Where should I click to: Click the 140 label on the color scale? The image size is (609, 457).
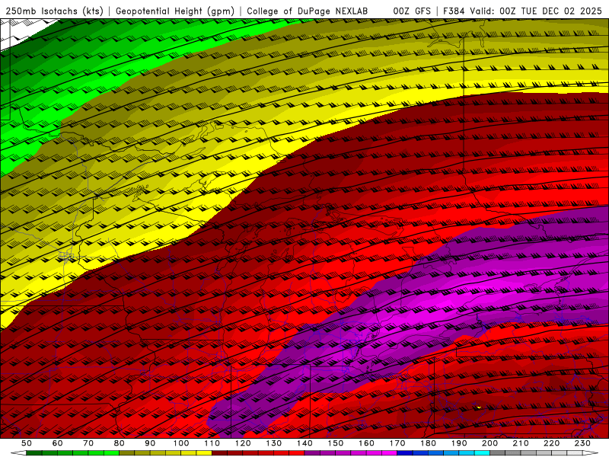(304, 443)
